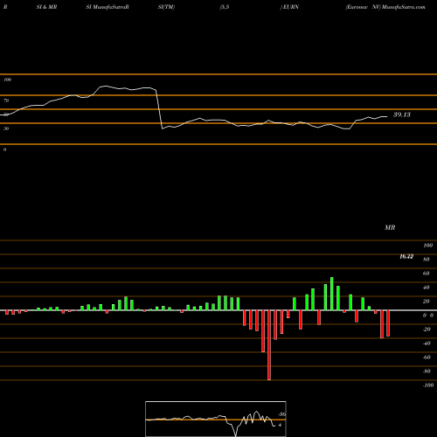
Task: Click the MR axis label -40
Action: (427, 343)
